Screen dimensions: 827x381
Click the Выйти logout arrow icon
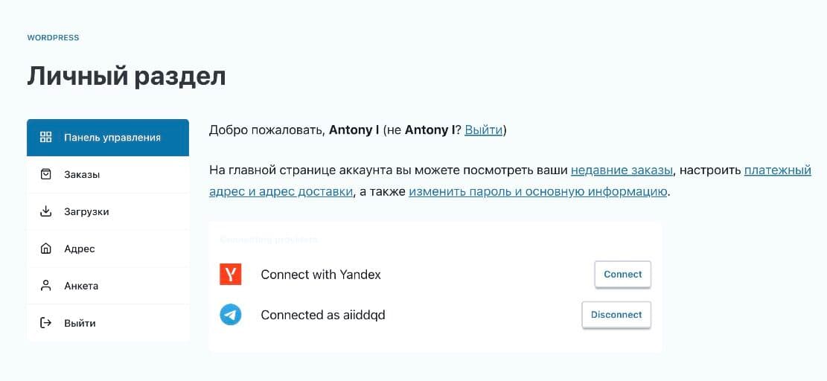click(45, 323)
